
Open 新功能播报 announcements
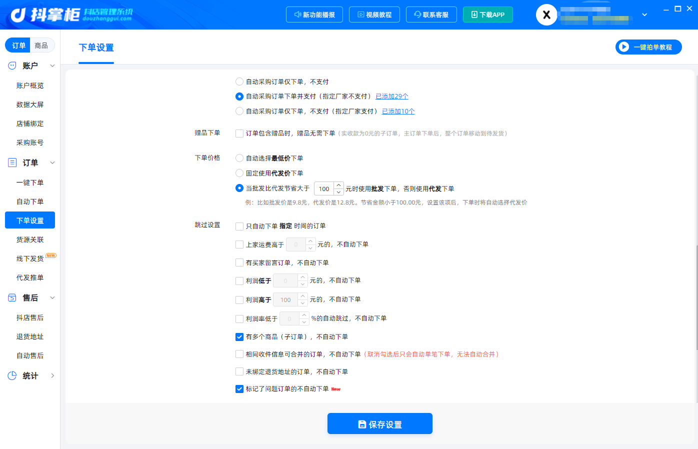[314, 14]
